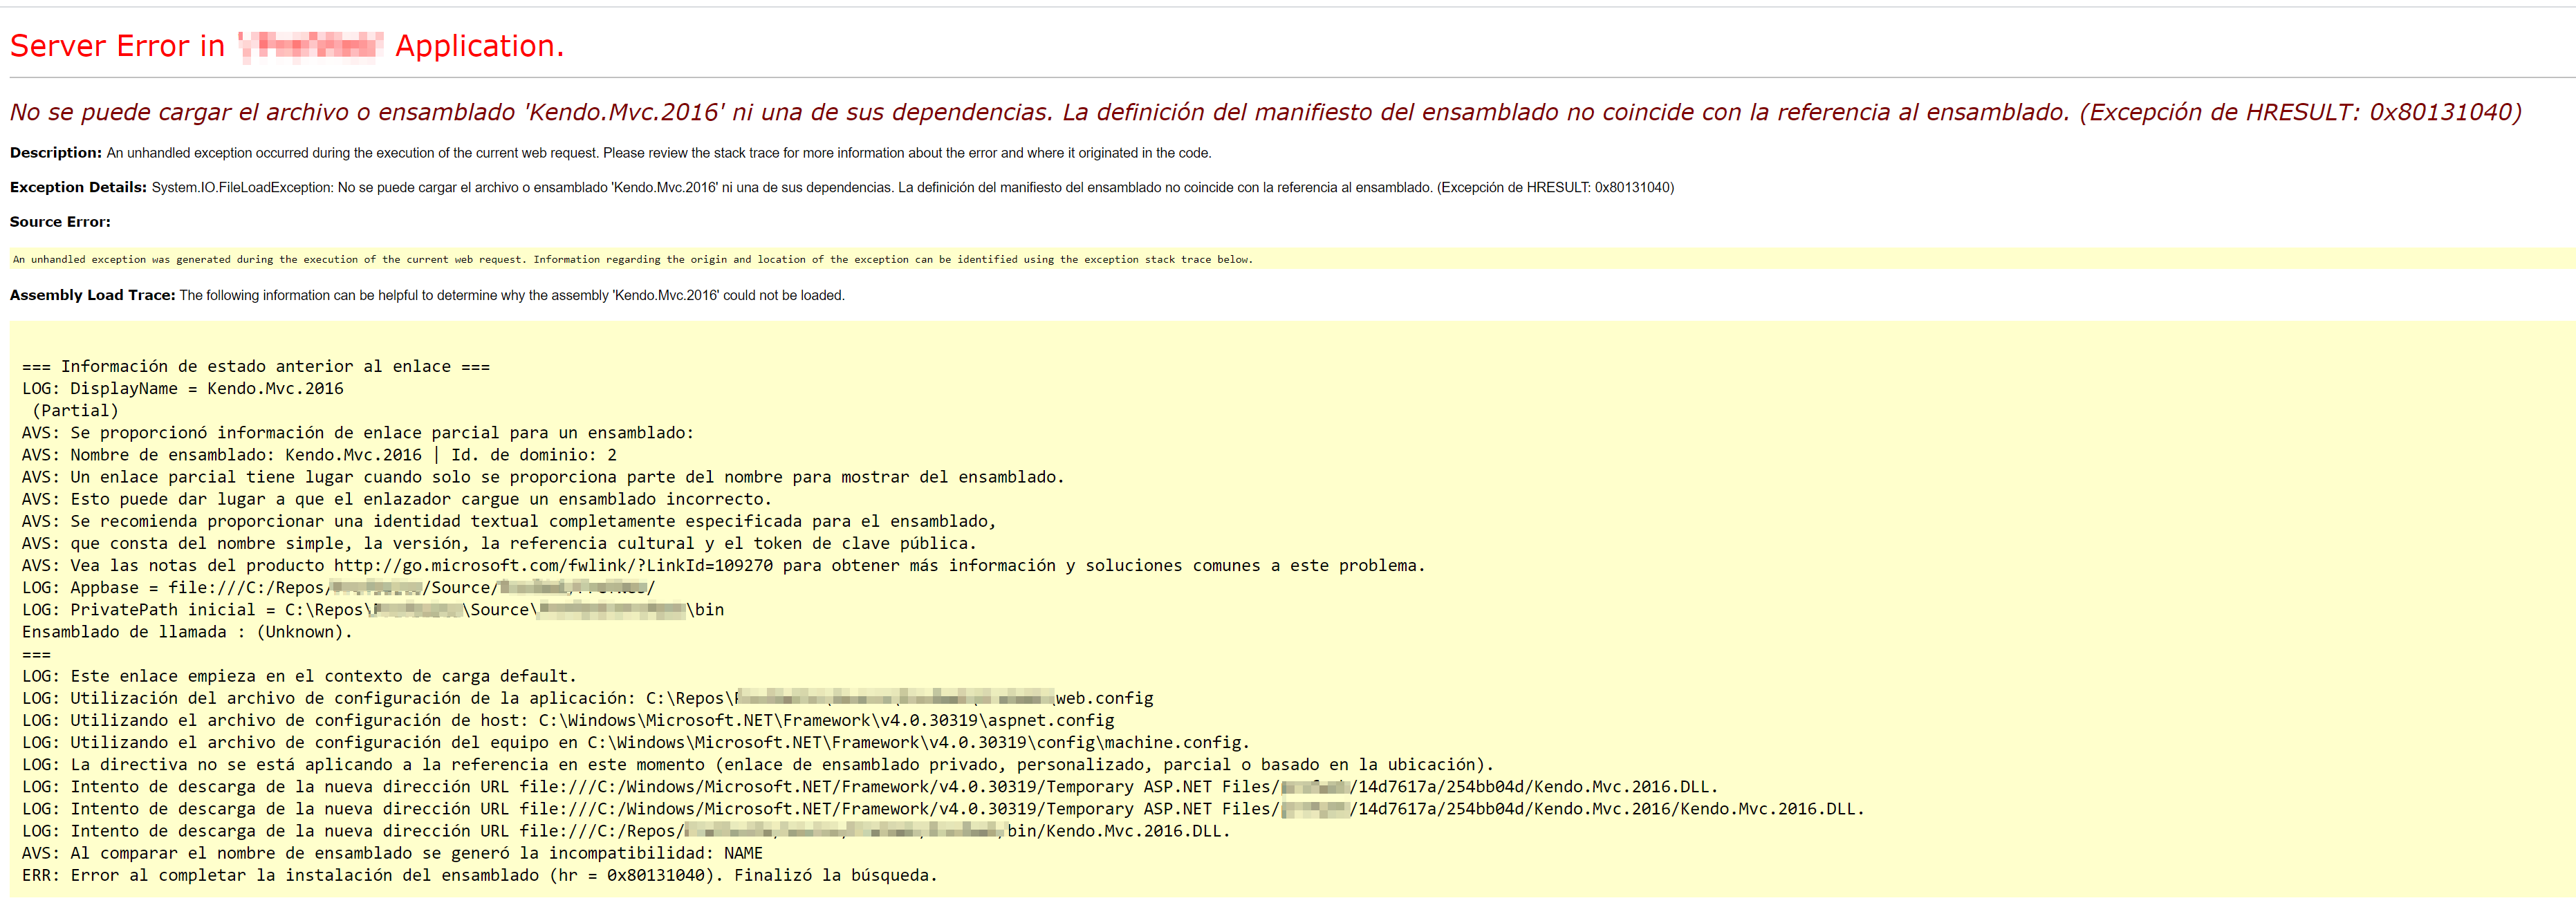
Task: Click the 'Assembly Load Trace:' label
Action: coord(92,295)
